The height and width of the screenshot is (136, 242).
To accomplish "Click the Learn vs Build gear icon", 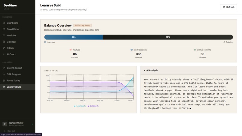I will coord(4,87).
